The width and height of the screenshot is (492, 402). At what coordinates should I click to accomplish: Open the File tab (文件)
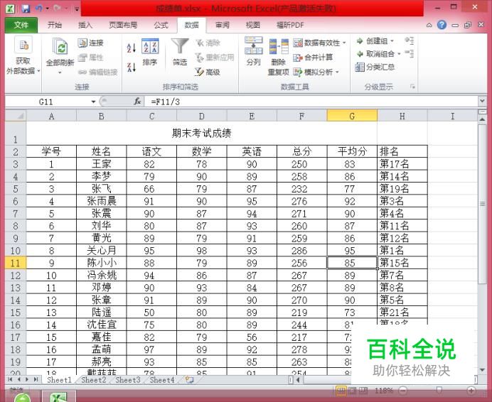[x=21, y=25]
